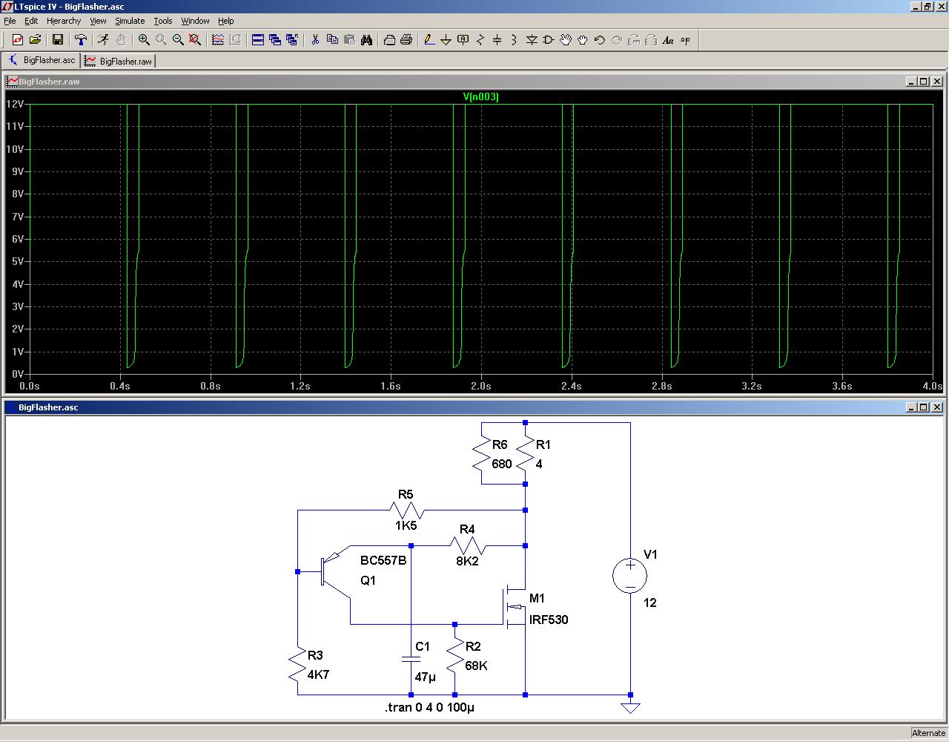949x742 pixels.
Task: Open the Control Panel hammer icon
Action: click(81, 40)
